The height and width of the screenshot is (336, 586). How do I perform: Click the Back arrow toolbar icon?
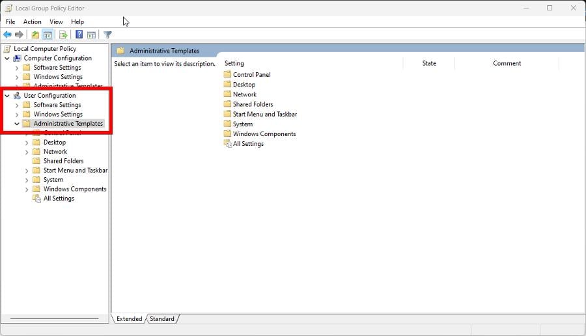pyautogui.click(x=7, y=35)
